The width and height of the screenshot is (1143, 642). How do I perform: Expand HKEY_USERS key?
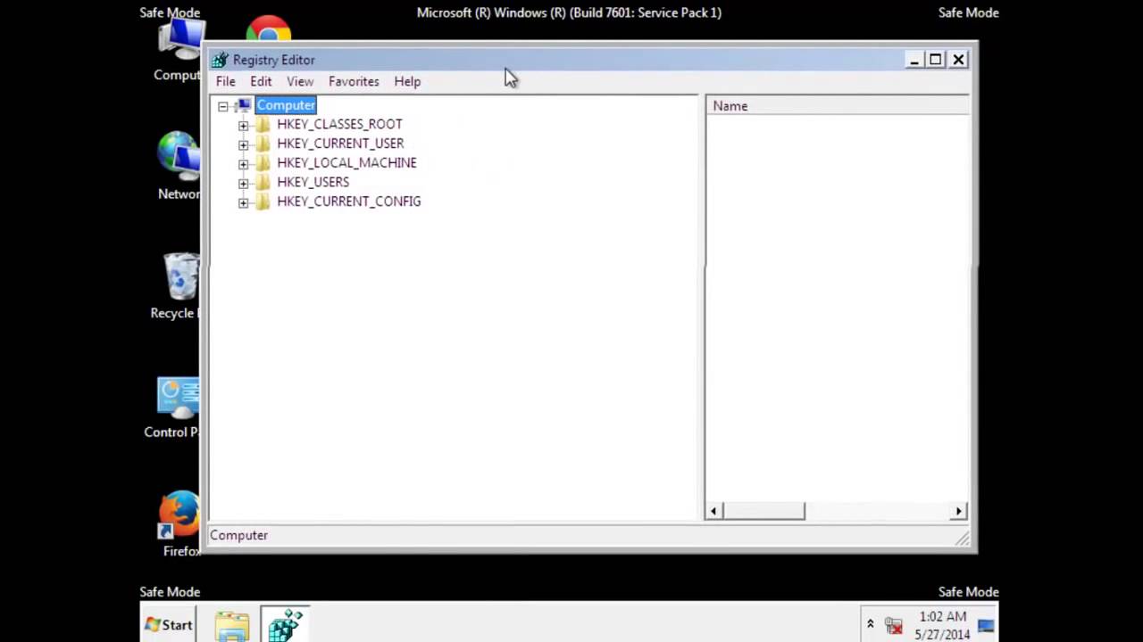click(243, 183)
